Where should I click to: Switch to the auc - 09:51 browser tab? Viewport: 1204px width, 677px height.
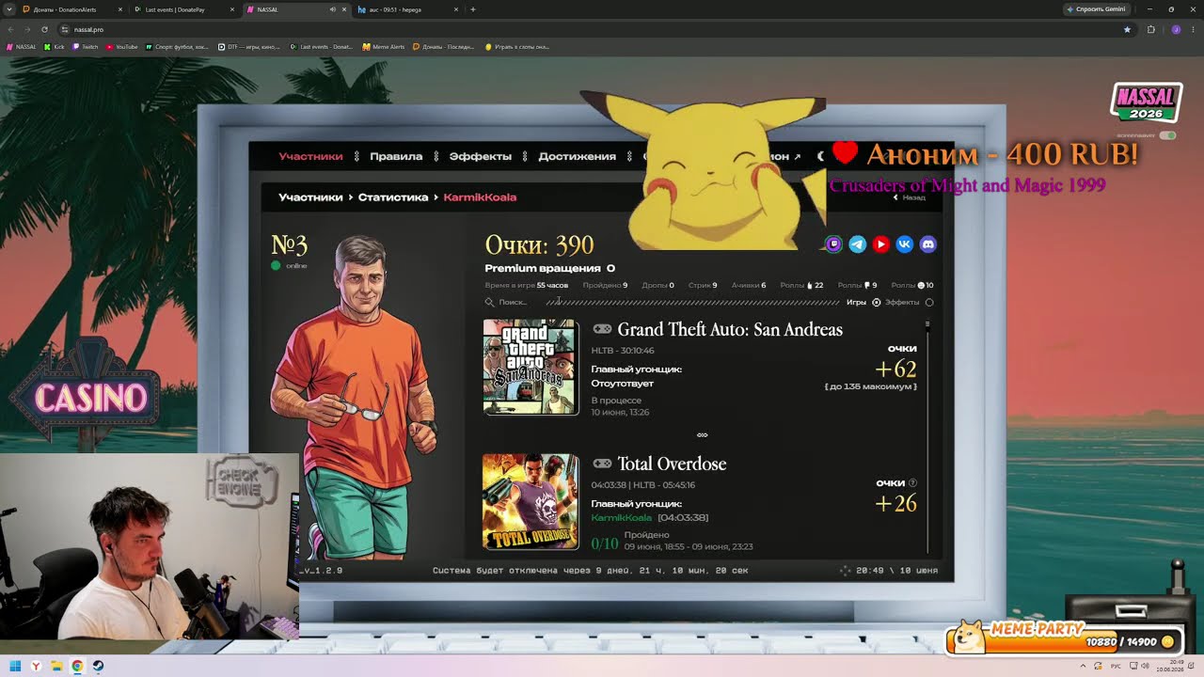pos(404,9)
